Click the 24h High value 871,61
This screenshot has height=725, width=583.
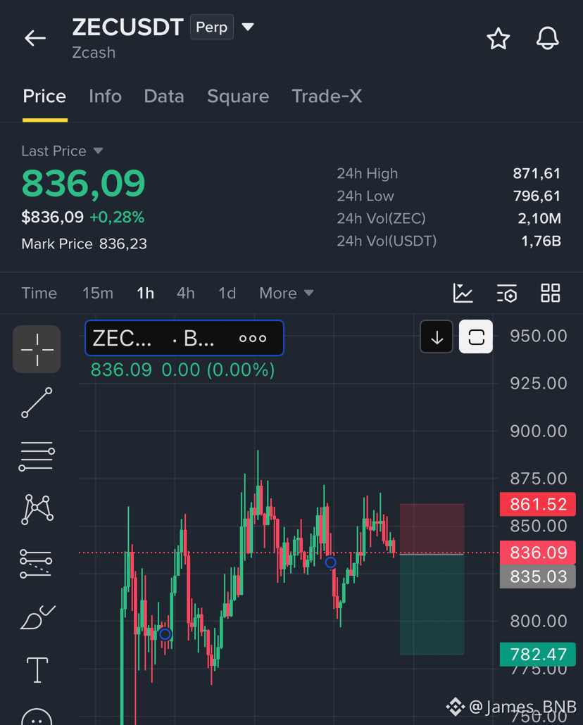coord(537,173)
